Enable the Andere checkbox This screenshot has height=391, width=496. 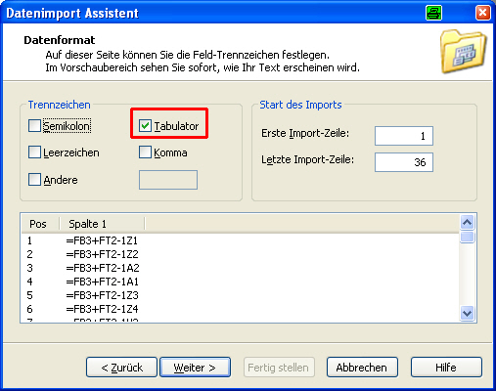point(34,180)
